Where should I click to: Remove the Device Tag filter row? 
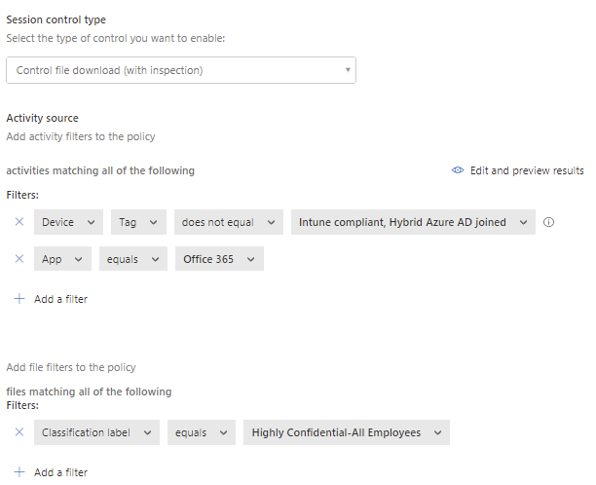[x=19, y=222]
